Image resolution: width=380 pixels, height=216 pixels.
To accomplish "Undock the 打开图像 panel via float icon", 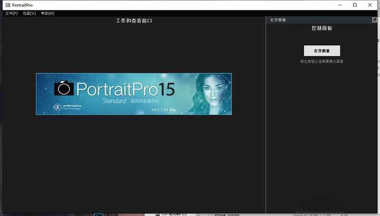I will click(374, 20).
